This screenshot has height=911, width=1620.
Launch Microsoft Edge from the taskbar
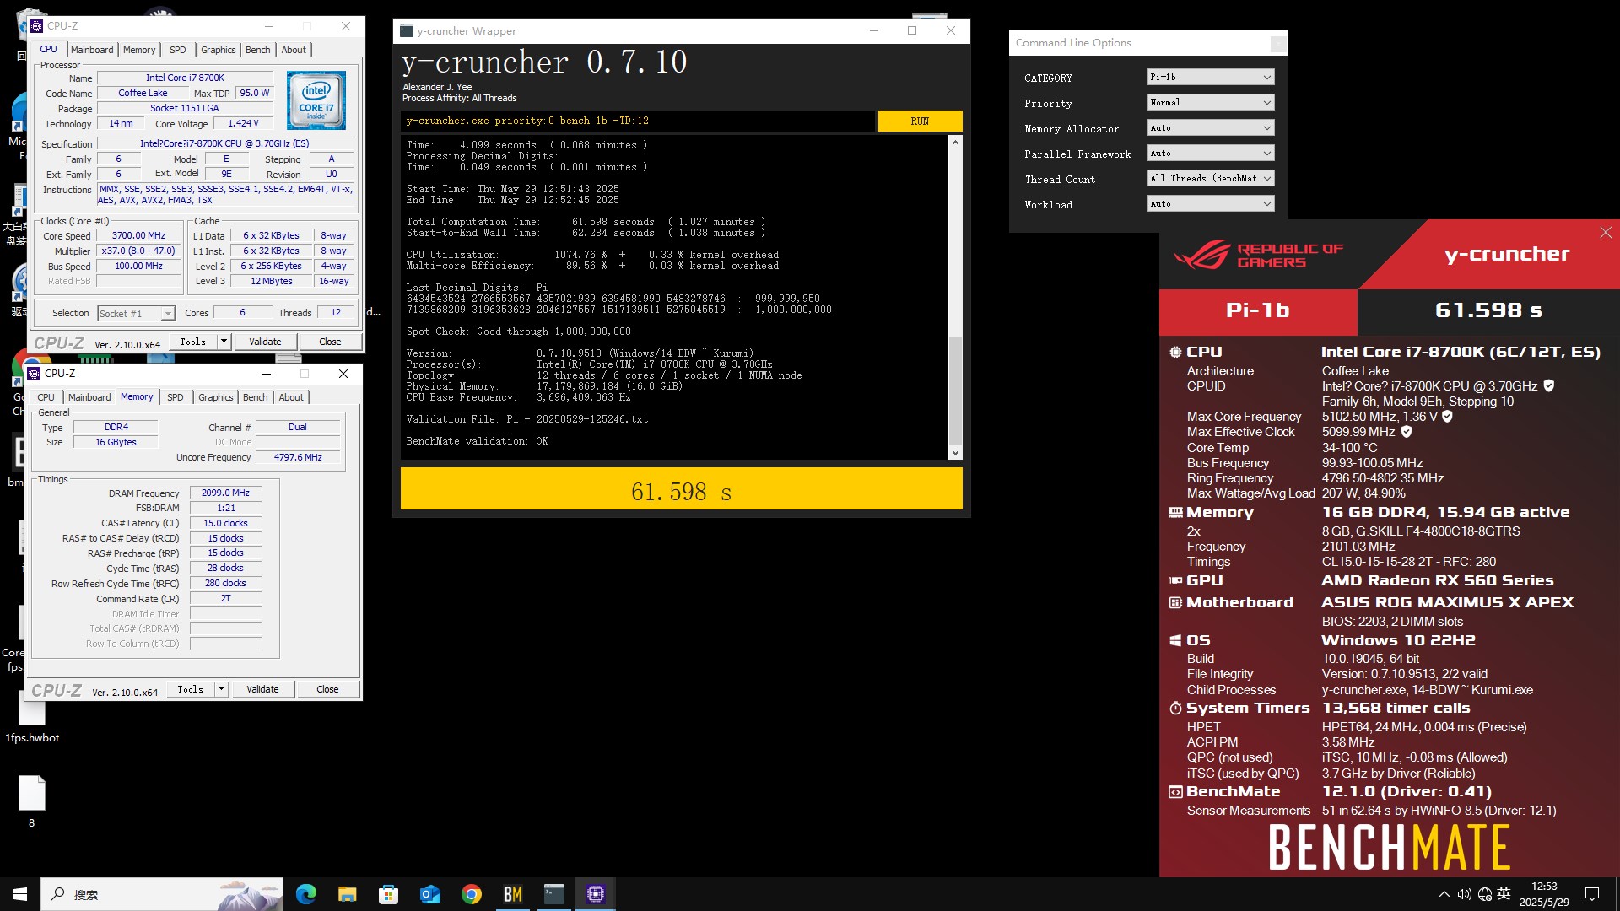click(x=305, y=894)
